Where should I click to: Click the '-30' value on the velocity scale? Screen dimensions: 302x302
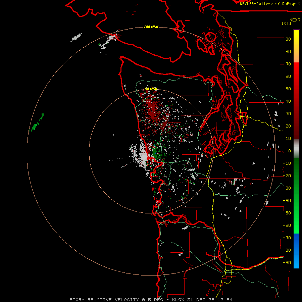point(287,188)
